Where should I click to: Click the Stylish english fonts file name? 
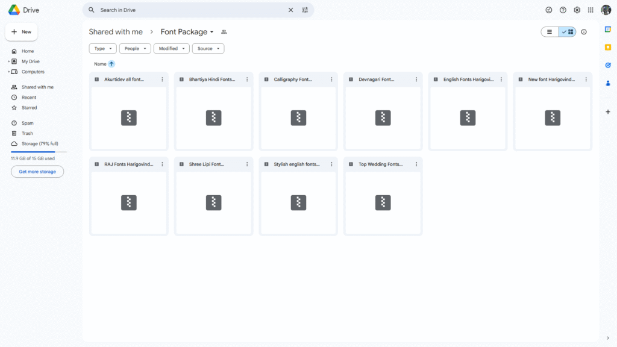click(x=296, y=164)
